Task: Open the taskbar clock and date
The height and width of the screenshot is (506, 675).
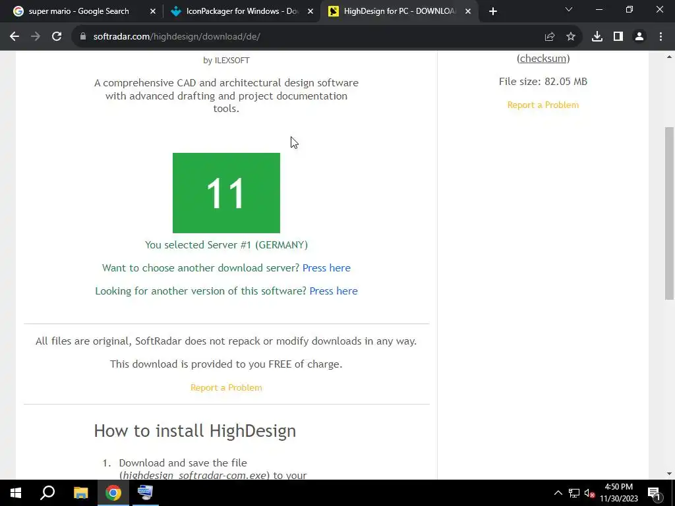Action: [619, 493]
